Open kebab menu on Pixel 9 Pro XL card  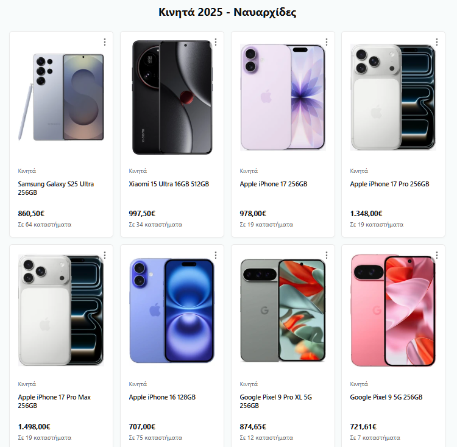tap(327, 255)
